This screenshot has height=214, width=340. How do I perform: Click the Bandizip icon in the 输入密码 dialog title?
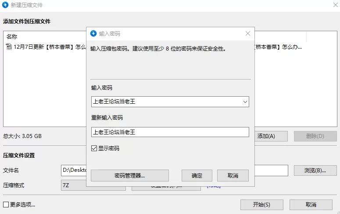point(93,33)
